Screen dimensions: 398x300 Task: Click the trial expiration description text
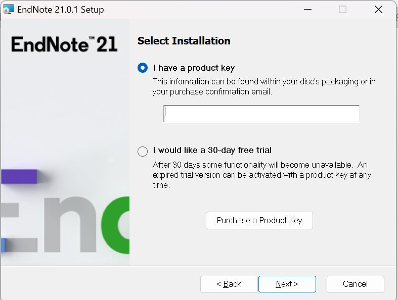point(262,175)
